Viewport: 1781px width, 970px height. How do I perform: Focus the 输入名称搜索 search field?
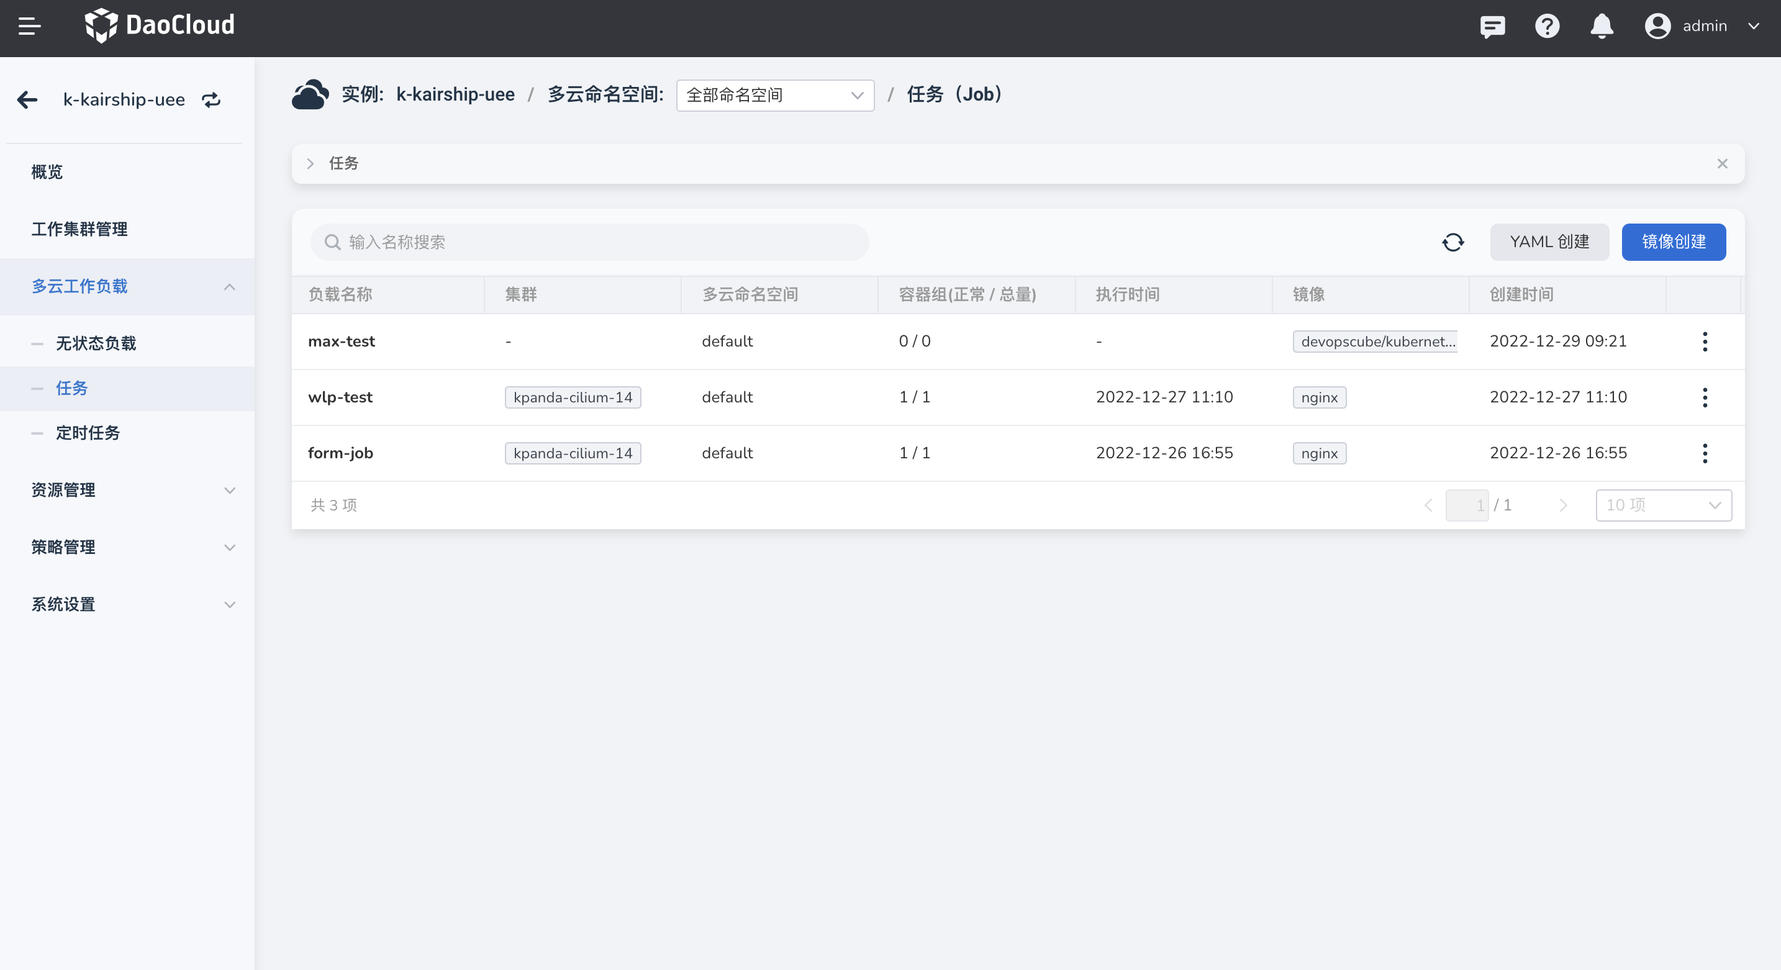589,242
